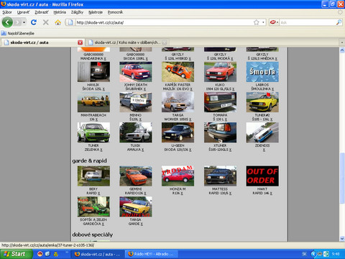Open the Zobraziť menu
Viewport: 345px width, 259px height.
click(x=42, y=12)
